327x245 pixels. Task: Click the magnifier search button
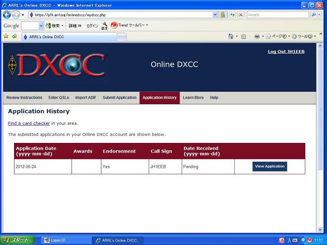(313, 15)
